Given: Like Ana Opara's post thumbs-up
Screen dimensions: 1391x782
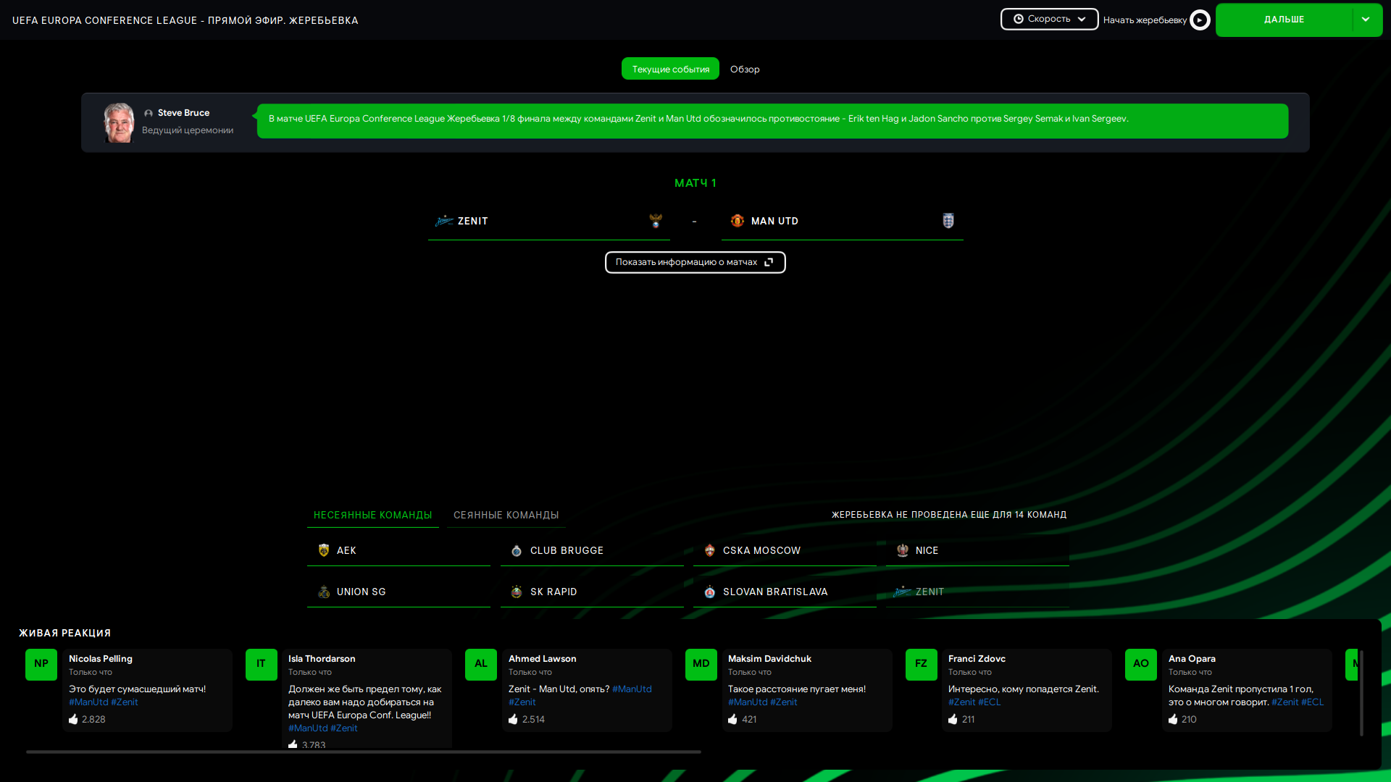Looking at the screenshot, I should point(1173,719).
